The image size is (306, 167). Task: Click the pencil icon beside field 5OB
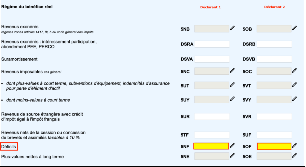tap(294, 28)
